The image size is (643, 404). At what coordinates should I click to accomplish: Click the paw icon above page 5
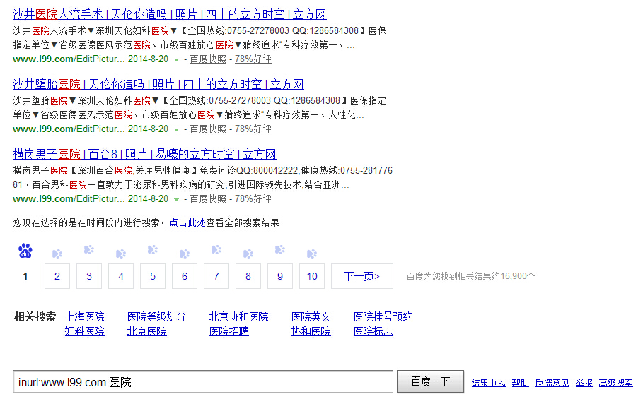[x=153, y=249]
